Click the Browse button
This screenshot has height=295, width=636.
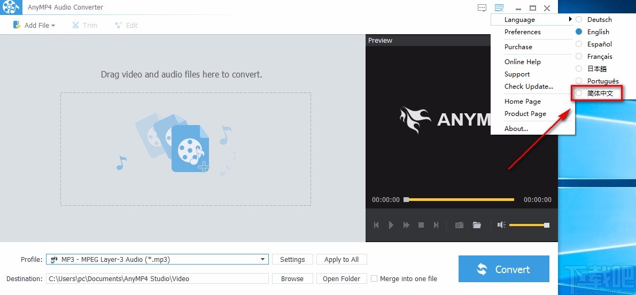tap(292, 279)
